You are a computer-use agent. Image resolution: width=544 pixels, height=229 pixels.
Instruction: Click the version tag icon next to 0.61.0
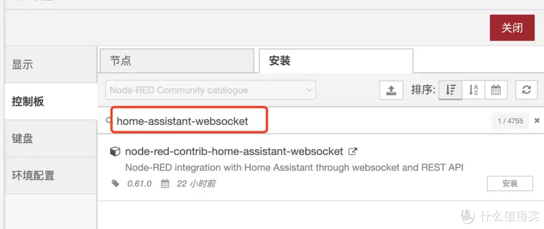pyautogui.click(x=115, y=183)
